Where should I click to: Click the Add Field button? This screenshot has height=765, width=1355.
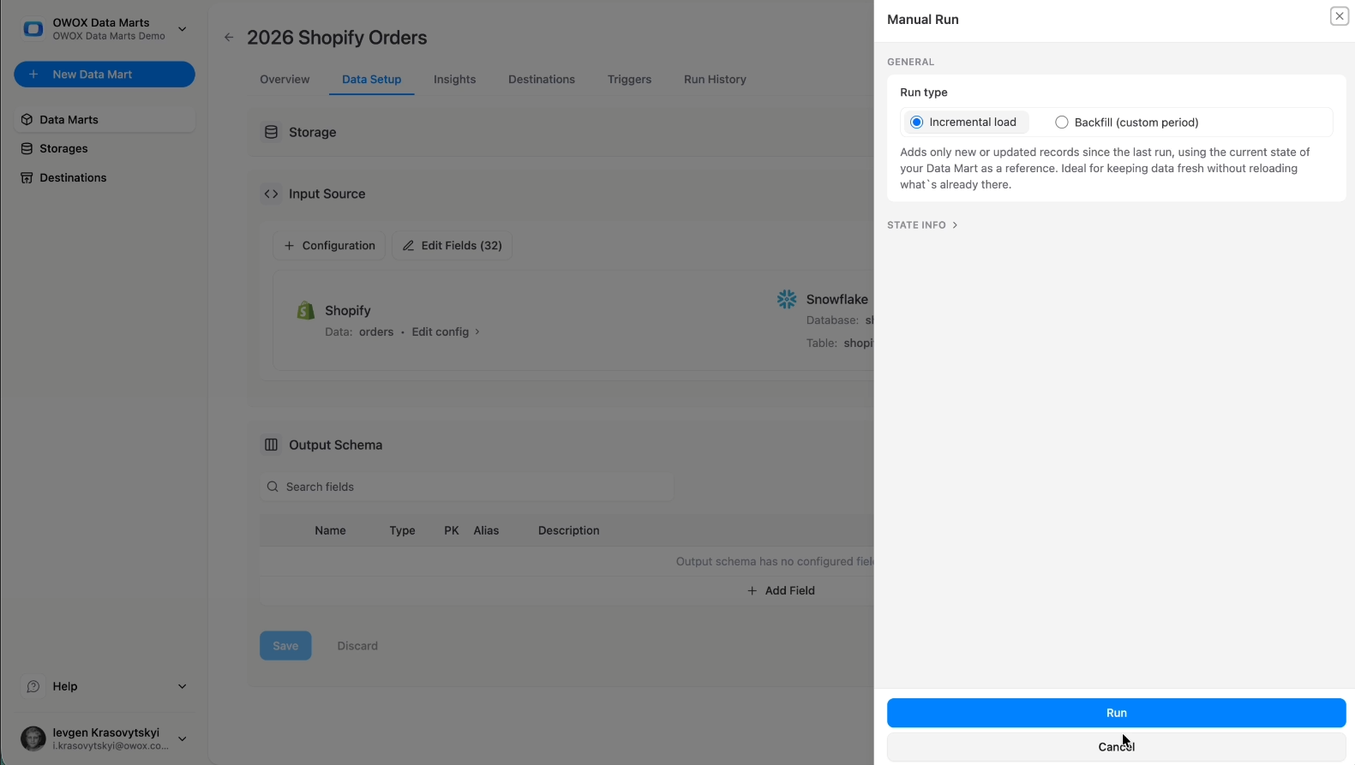point(781,590)
